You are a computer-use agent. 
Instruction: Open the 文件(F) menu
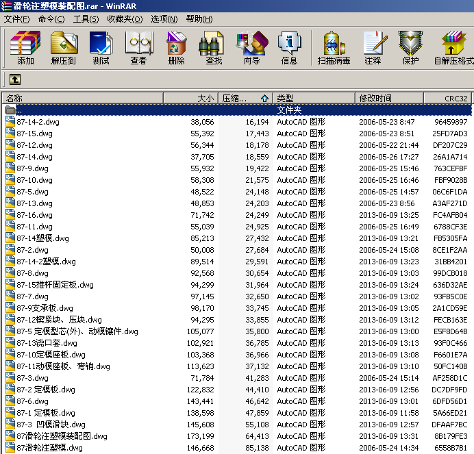(16, 19)
